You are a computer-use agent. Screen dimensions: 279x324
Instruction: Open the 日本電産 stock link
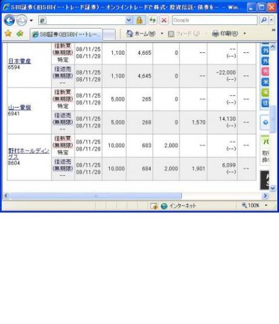pos(19,61)
